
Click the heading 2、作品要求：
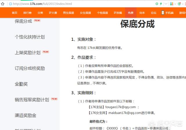(83, 57)
